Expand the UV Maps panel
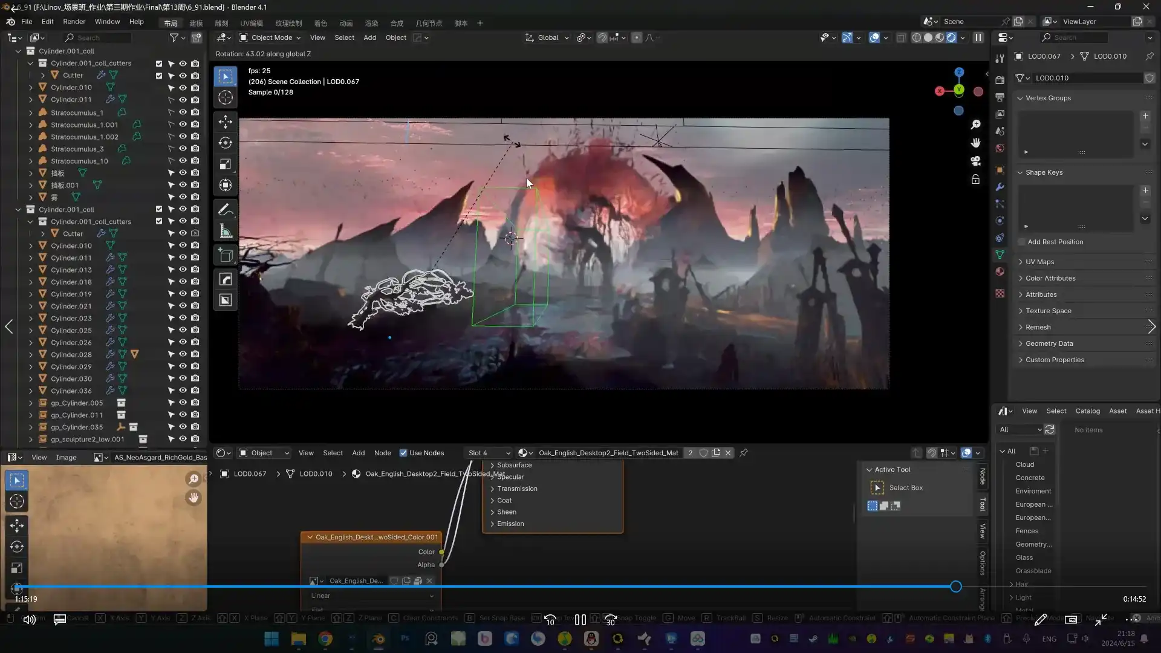 tap(1039, 262)
